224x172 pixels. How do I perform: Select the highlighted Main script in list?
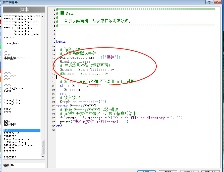[22, 130]
